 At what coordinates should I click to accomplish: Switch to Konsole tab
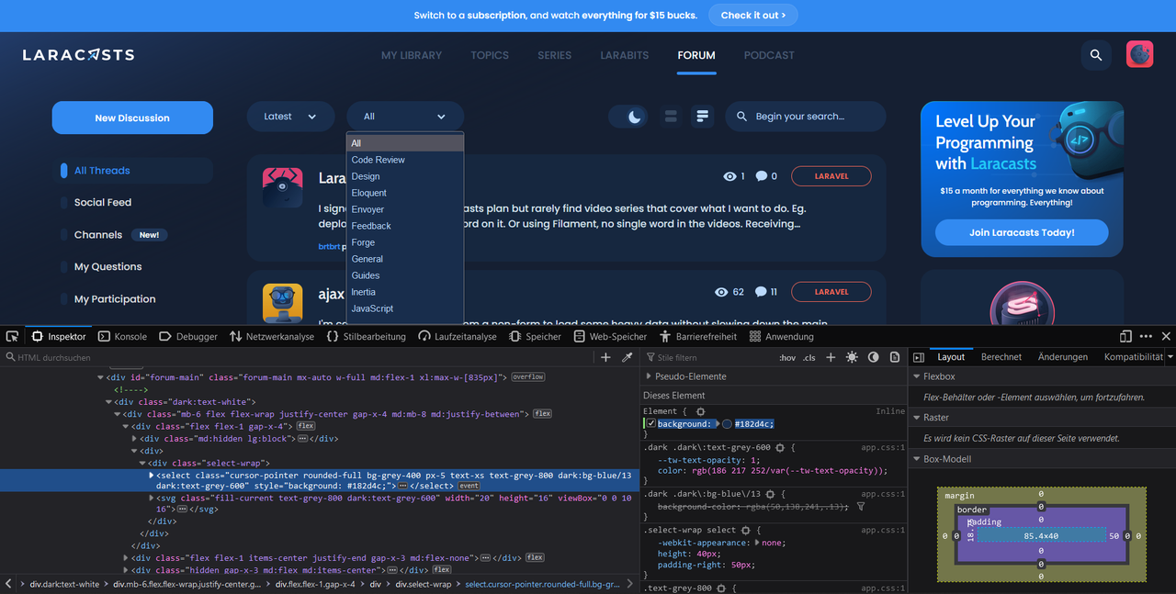pos(122,337)
